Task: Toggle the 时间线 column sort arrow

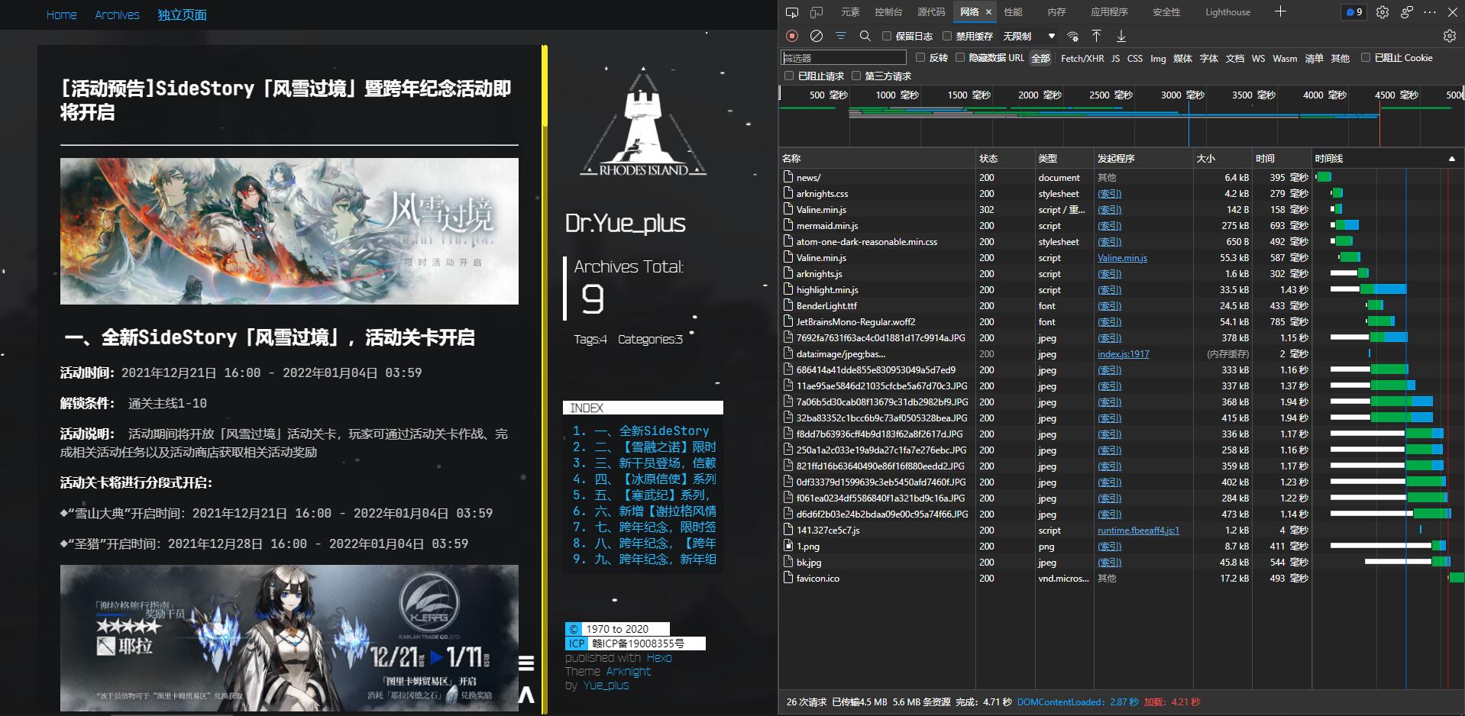Action: pos(1451,158)
